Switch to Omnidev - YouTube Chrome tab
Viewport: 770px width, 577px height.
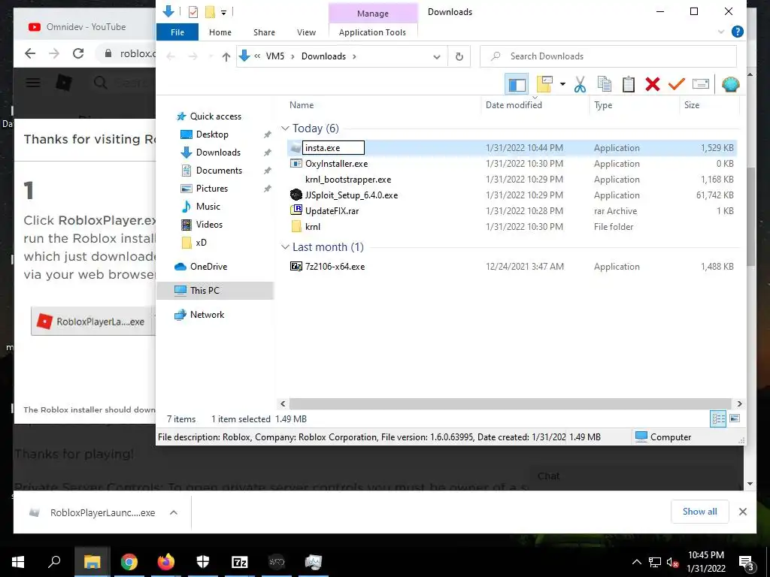tap(84, 27)
